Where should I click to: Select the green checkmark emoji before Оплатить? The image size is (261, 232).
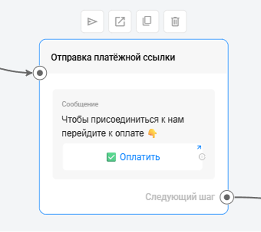pyautogui.click(x=111, y=157)
